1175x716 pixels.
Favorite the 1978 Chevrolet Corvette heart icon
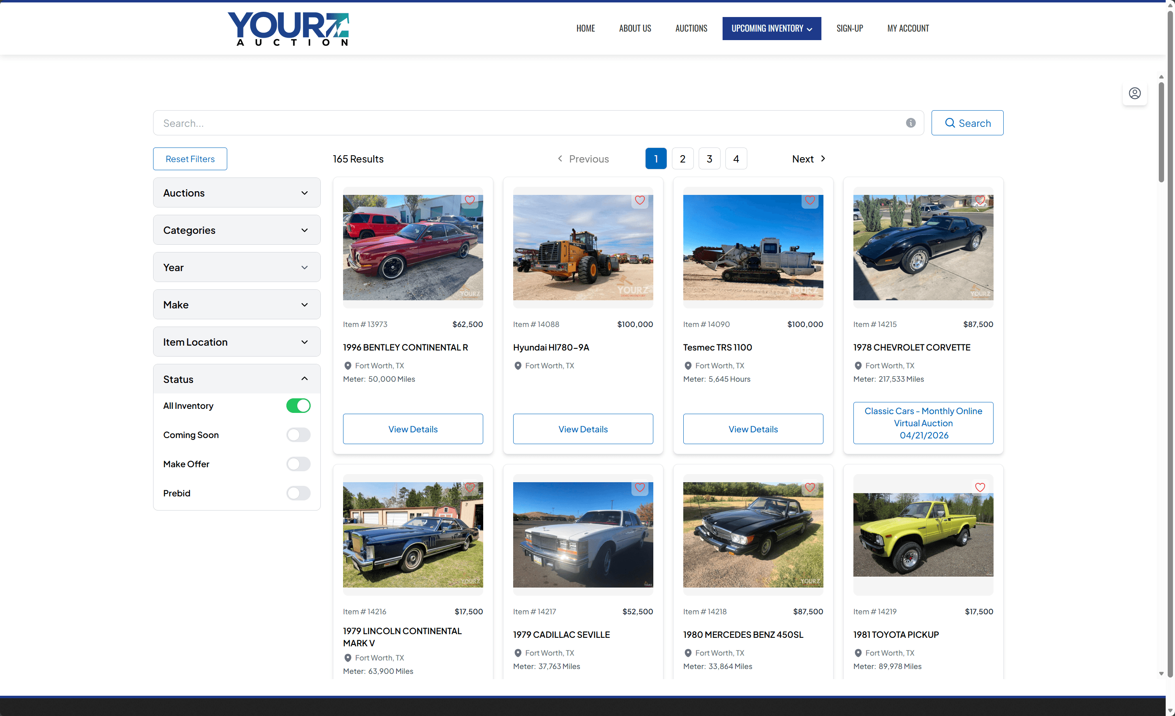tap(980, 200)
